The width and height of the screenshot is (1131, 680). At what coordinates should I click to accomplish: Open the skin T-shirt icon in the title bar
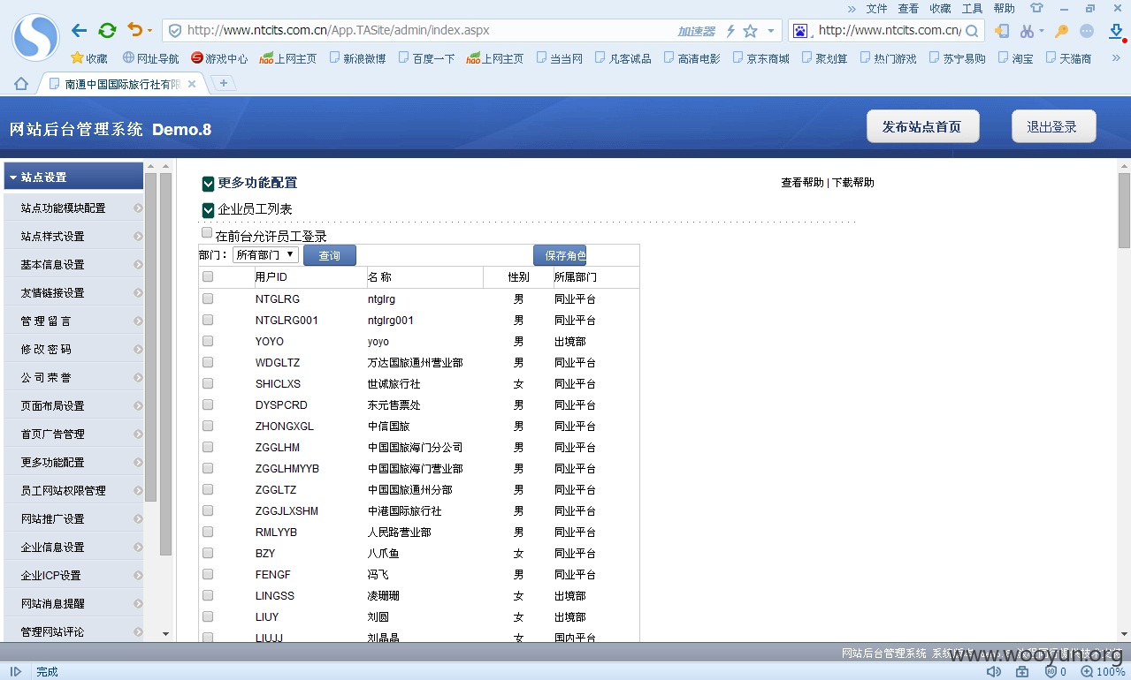(x=1036, y=8)
